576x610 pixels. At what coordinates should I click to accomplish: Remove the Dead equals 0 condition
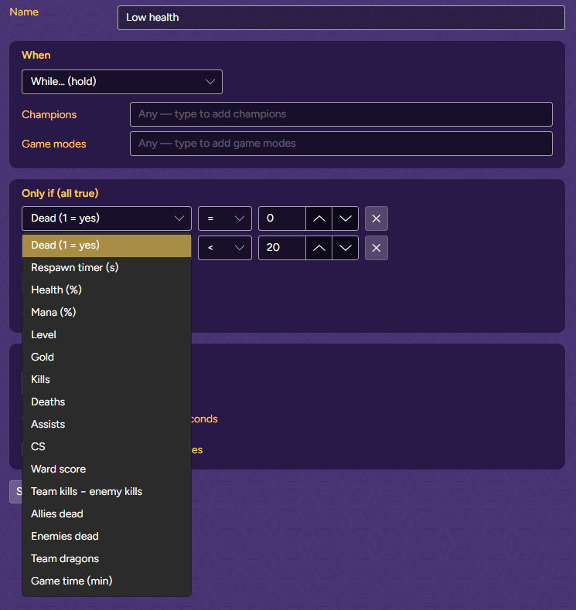tap(377, 219)
